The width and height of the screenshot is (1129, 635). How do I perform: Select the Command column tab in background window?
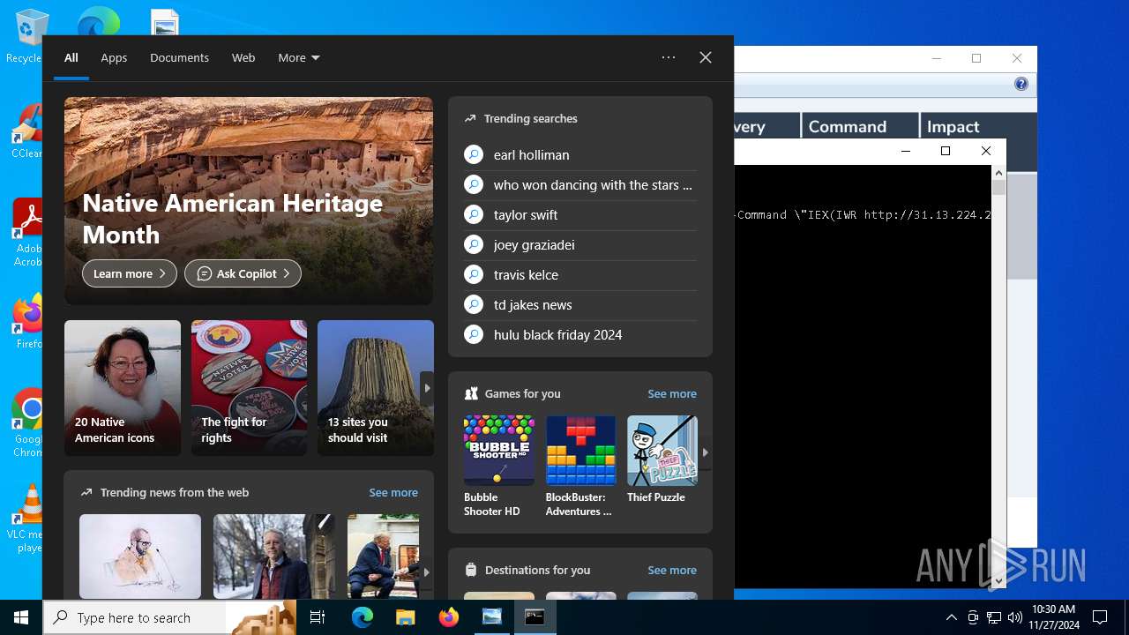coord(860,126)
